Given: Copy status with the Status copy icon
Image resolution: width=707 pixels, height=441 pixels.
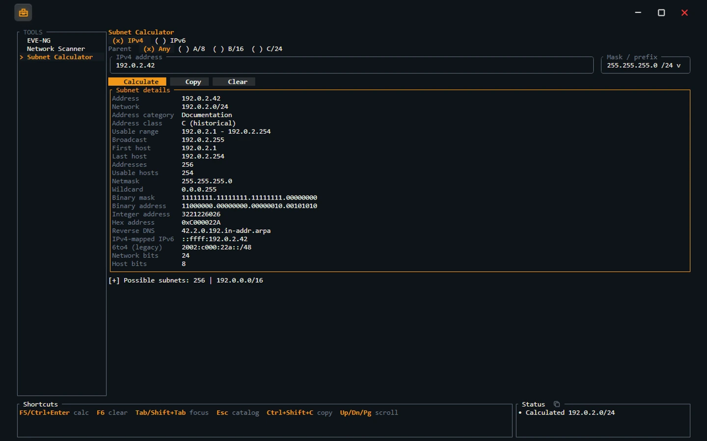Looking at the screenshot, I should click(x=556, y=404).
